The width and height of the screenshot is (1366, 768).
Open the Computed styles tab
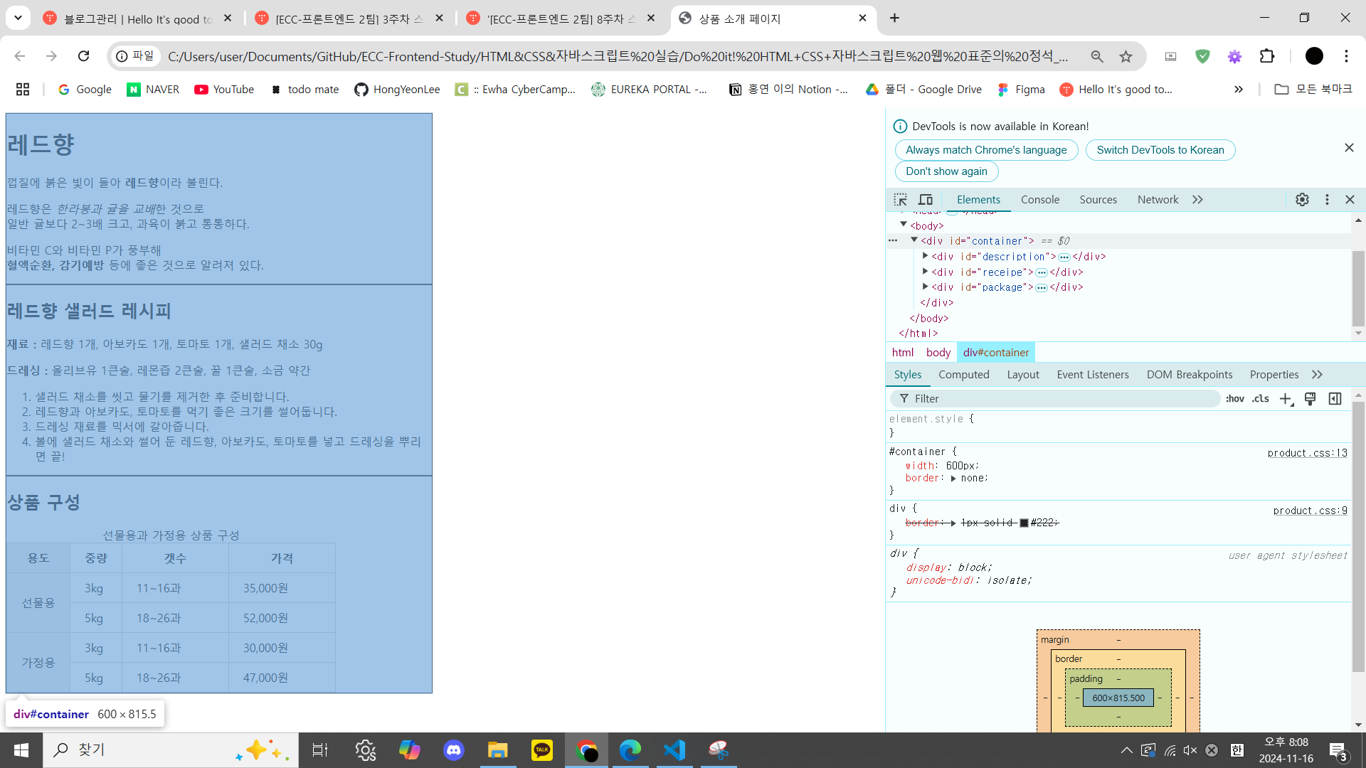tap(963, 375)
